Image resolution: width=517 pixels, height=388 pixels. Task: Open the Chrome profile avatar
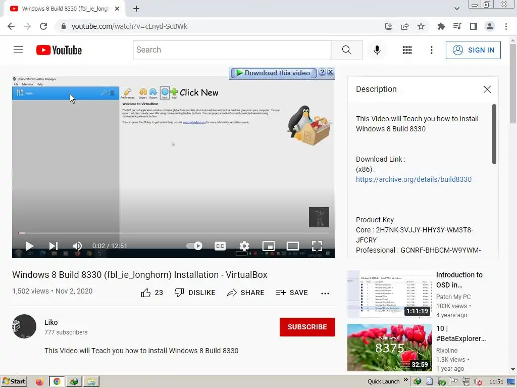tap(490, 26)
